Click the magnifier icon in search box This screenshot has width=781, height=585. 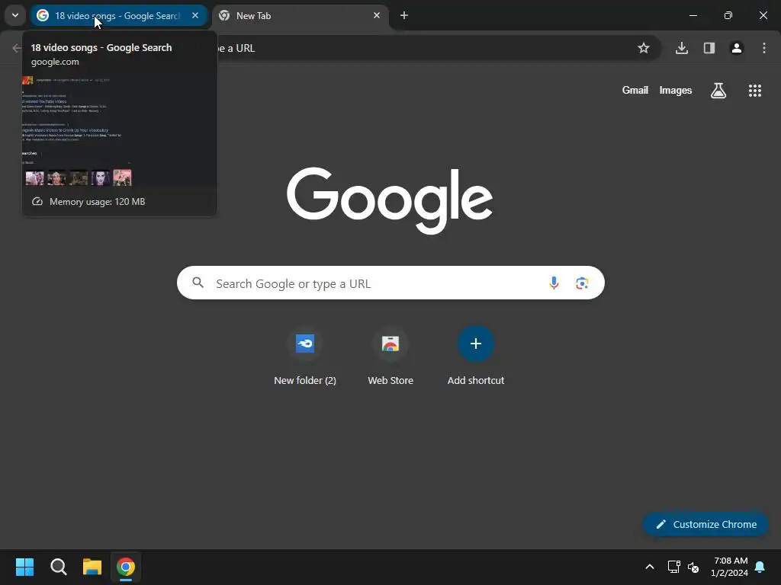[198, 283]
